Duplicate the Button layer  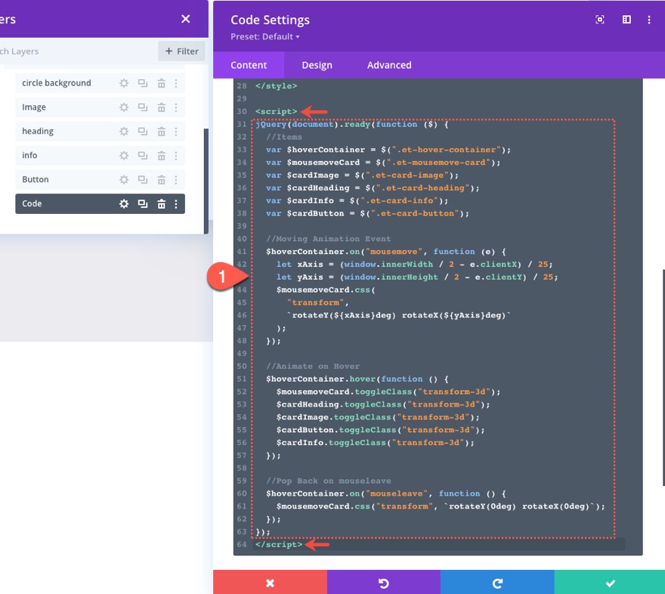tap(143, 180)
